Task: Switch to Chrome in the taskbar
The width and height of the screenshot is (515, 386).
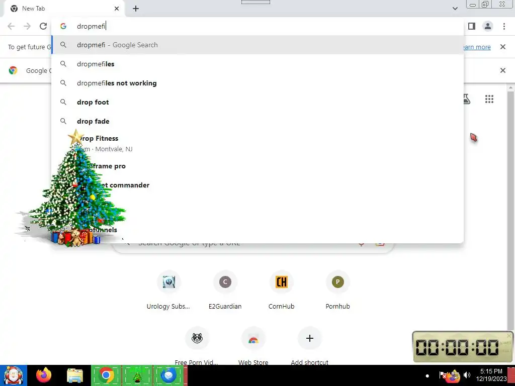Action: tap(106, 375)
